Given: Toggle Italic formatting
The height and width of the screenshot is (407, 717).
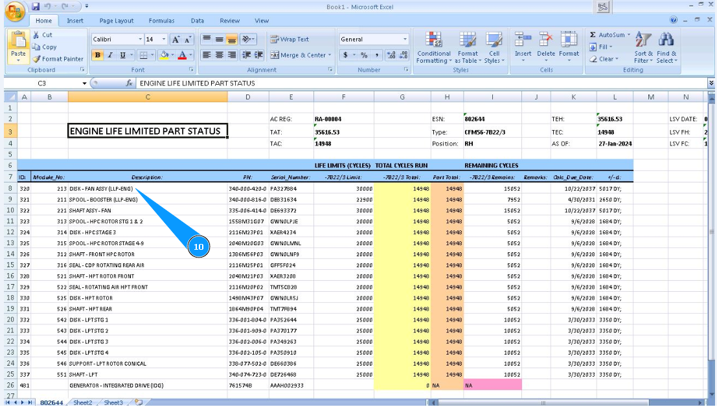Looking at the screenshot, I should (x=110, y=56).
